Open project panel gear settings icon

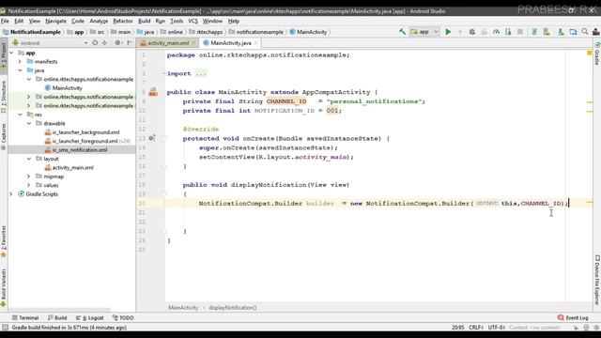[117, 43]
